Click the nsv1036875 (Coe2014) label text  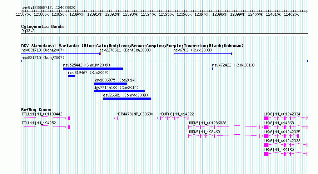pyautogui.click(x=115, y=80)
